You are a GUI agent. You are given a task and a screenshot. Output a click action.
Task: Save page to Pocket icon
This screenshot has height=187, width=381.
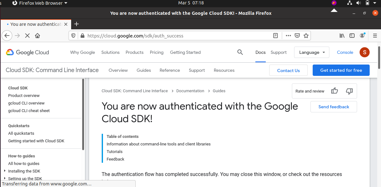coord(297,36)
